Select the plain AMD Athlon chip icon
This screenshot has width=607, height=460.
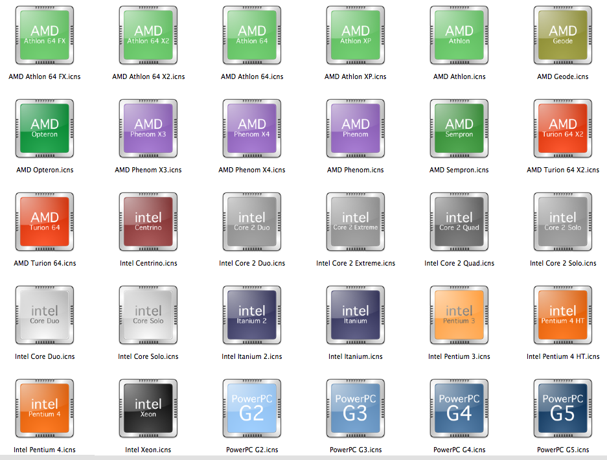coord(459,35)
